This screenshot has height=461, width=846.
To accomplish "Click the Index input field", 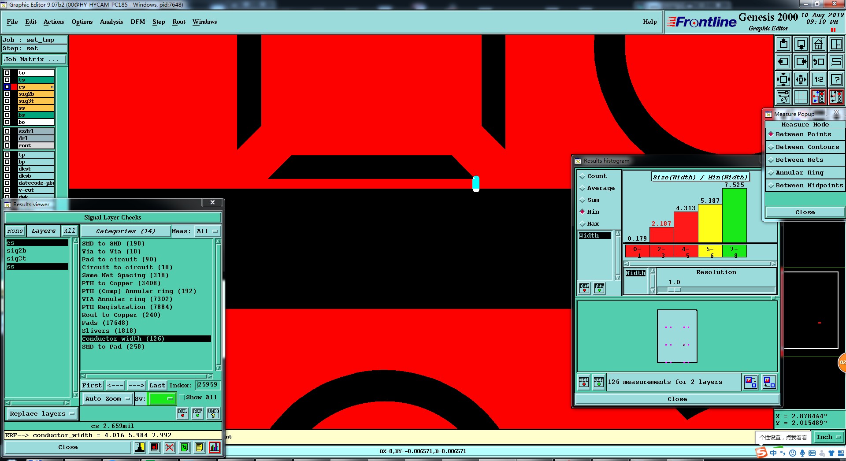I will [x=207, y=385].
